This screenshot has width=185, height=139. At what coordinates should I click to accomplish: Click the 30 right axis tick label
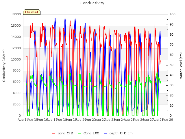(171, 85)
